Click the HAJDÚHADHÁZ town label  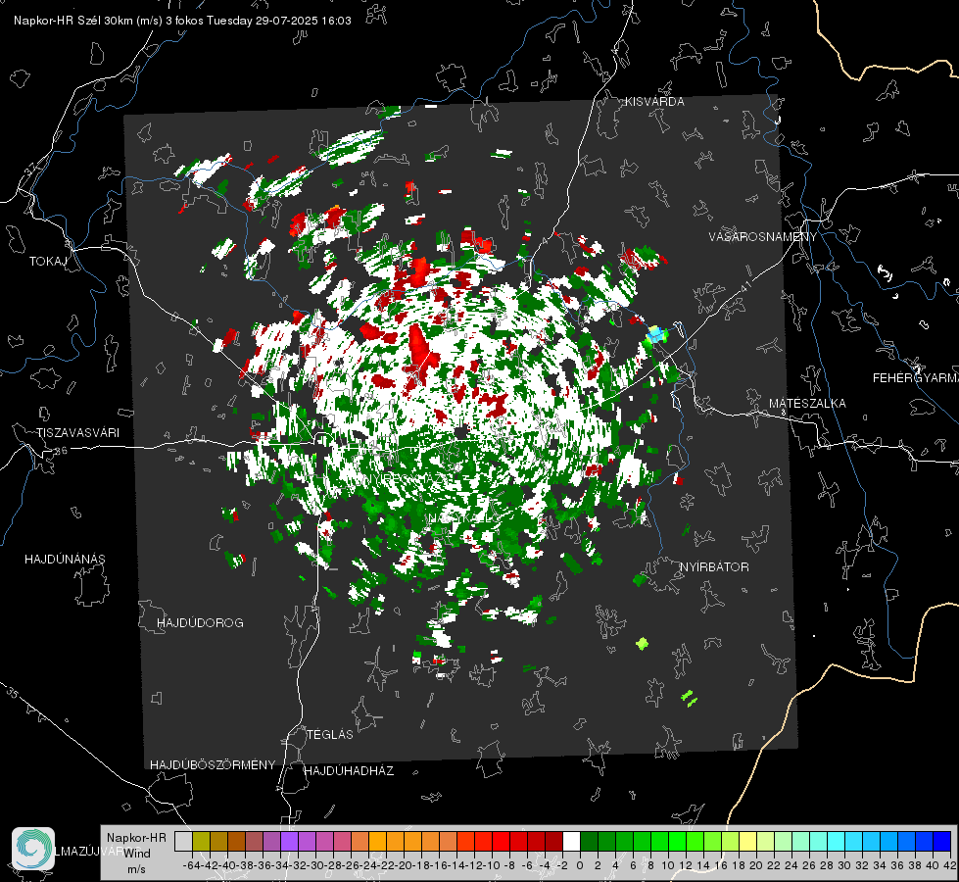(x=349, y=771)
